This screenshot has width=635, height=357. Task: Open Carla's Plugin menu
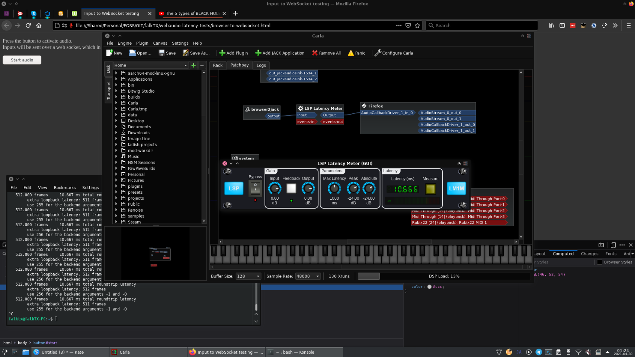(142, 43)
